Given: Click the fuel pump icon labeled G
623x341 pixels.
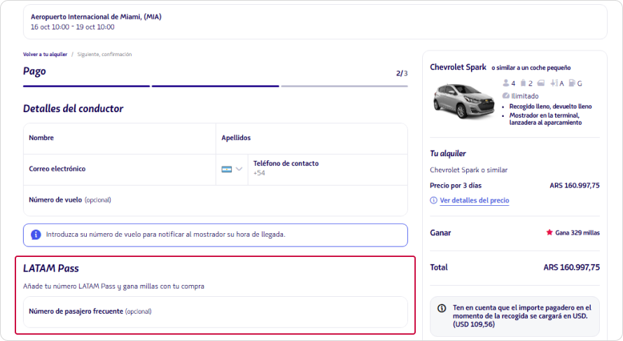Looking at the screenshot, I should pos(572,83).
